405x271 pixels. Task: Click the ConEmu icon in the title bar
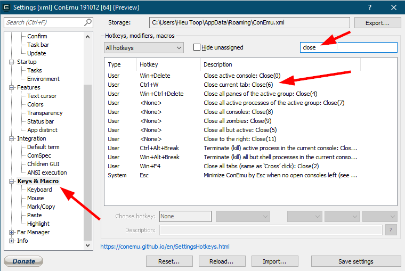pos(6,7)
